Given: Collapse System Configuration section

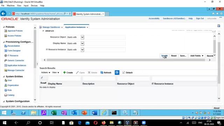Looking at the screenshot, I should point(4,101).
